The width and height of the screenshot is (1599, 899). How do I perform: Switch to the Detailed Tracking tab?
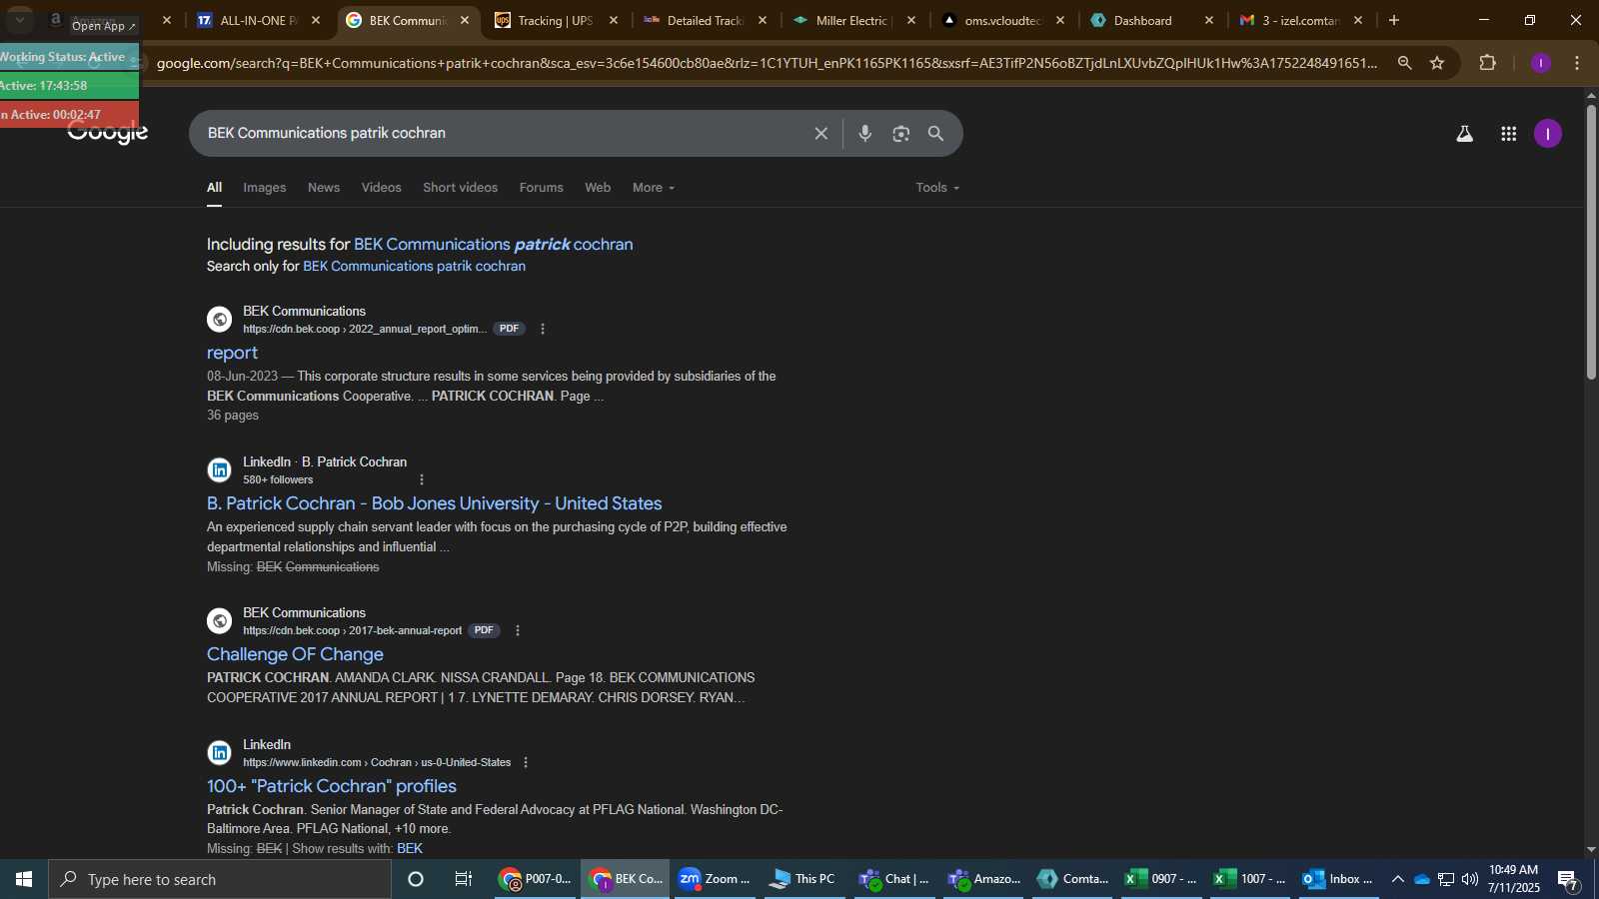[x=705, y=20]
